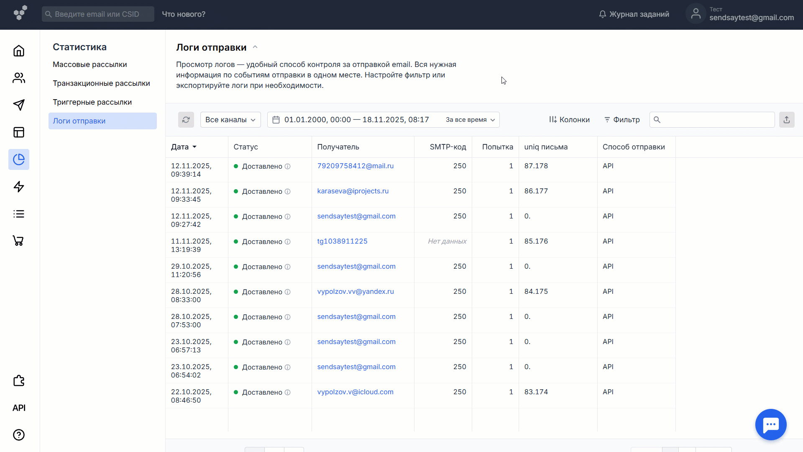
Task: Click the log search input field
Action: [715, 120]
